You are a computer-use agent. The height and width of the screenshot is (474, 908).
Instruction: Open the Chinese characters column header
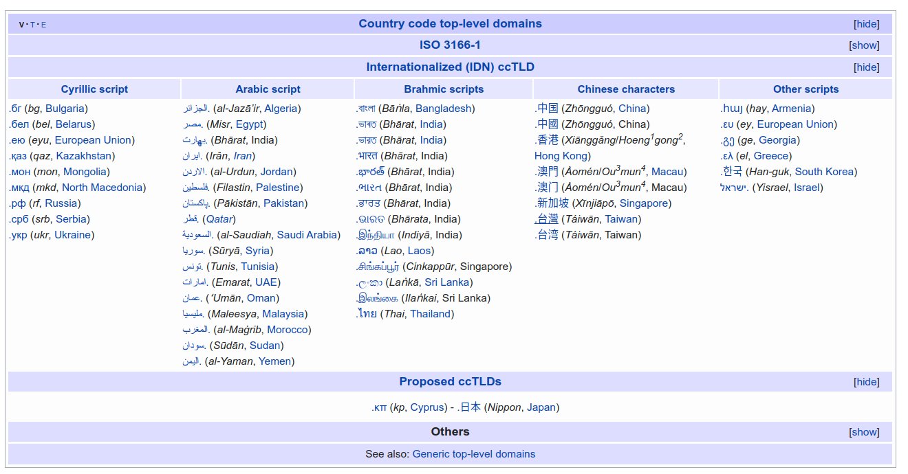point(626,89)
